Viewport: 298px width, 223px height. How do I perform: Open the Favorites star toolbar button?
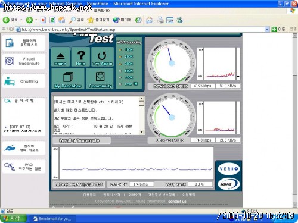tap(98, 20)
